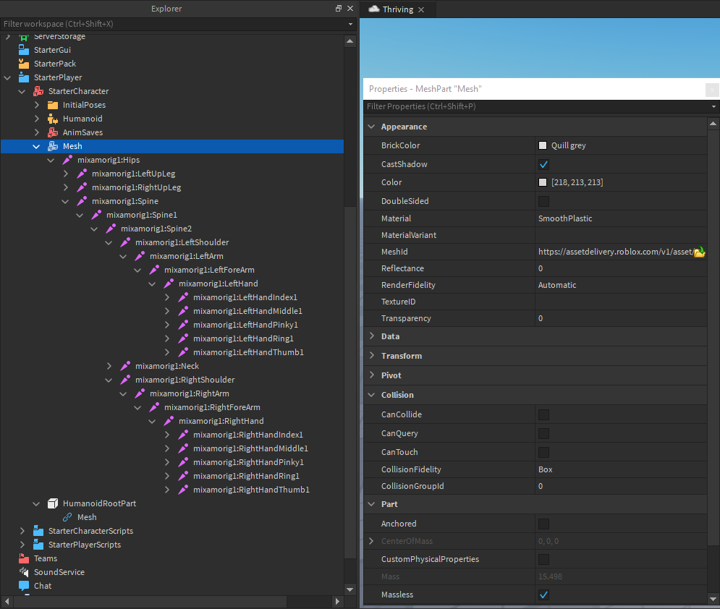Expand the Transform section in Properties
Image resolution: width=720 pixels, height=609 pixels.
pyautogui.click(x=370, y=355)
